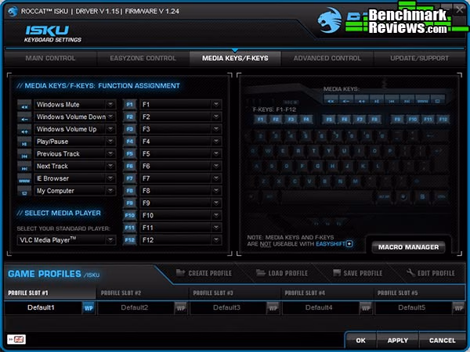470x352 pixels.
Task: Click the F6 key icon in assignment list
Action: 129,166
